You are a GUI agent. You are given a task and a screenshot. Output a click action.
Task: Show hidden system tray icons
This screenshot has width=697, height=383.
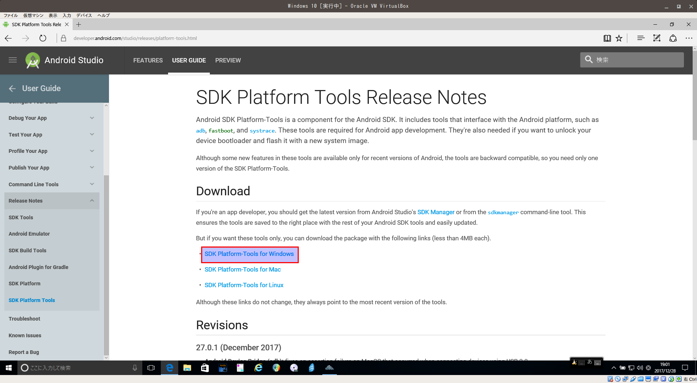click(x=614, y=368)
